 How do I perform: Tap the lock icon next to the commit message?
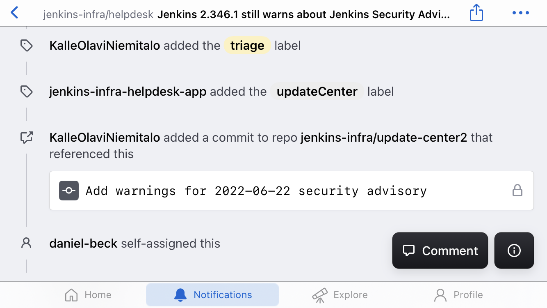tap(518, 190)
